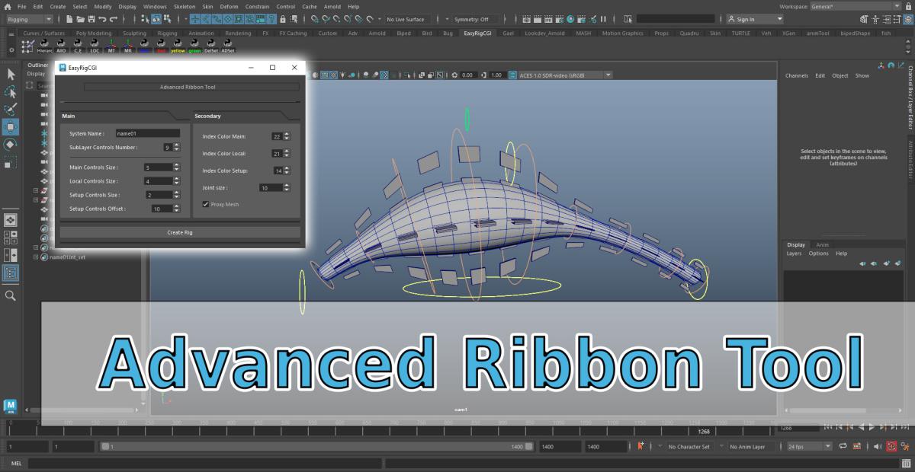Click the DelSet shelf icon
This screenshot has height=472, width=915.
211,46
